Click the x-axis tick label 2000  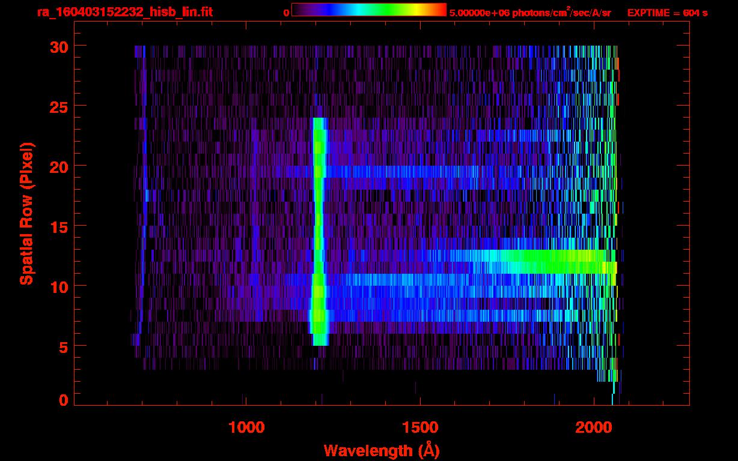pyautogui.click(x=593, y=427)
